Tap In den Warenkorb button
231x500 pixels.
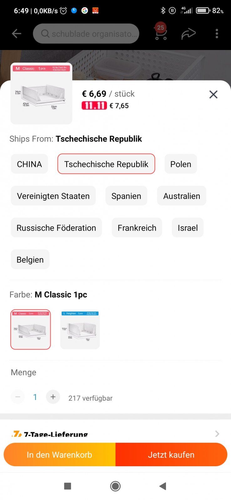click(x=59, y=455)
